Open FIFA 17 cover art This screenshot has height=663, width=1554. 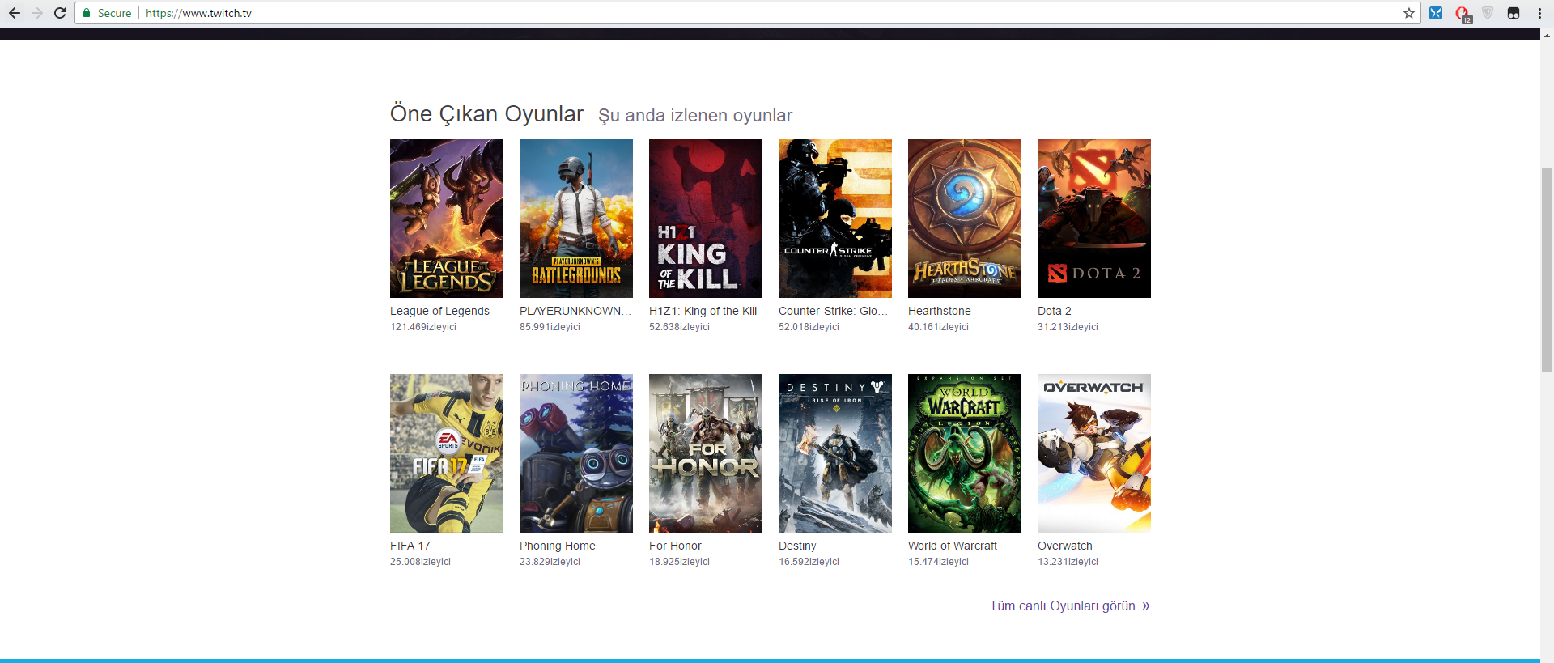pos(447,453)
